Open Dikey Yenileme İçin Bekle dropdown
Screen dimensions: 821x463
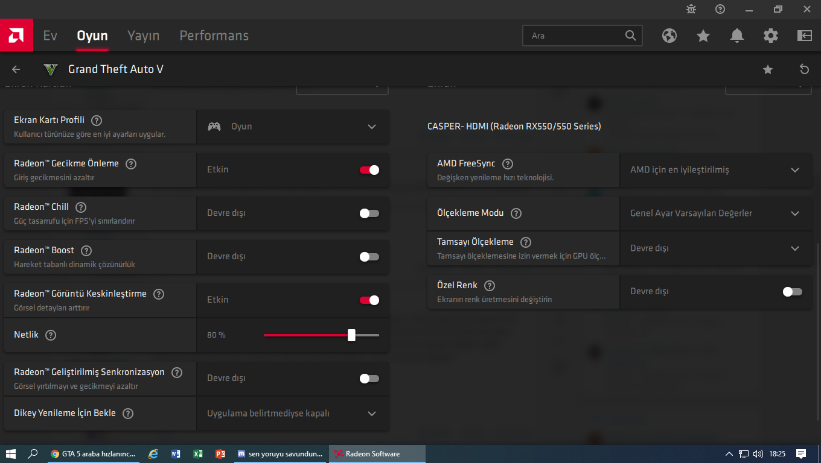(293, 414)
